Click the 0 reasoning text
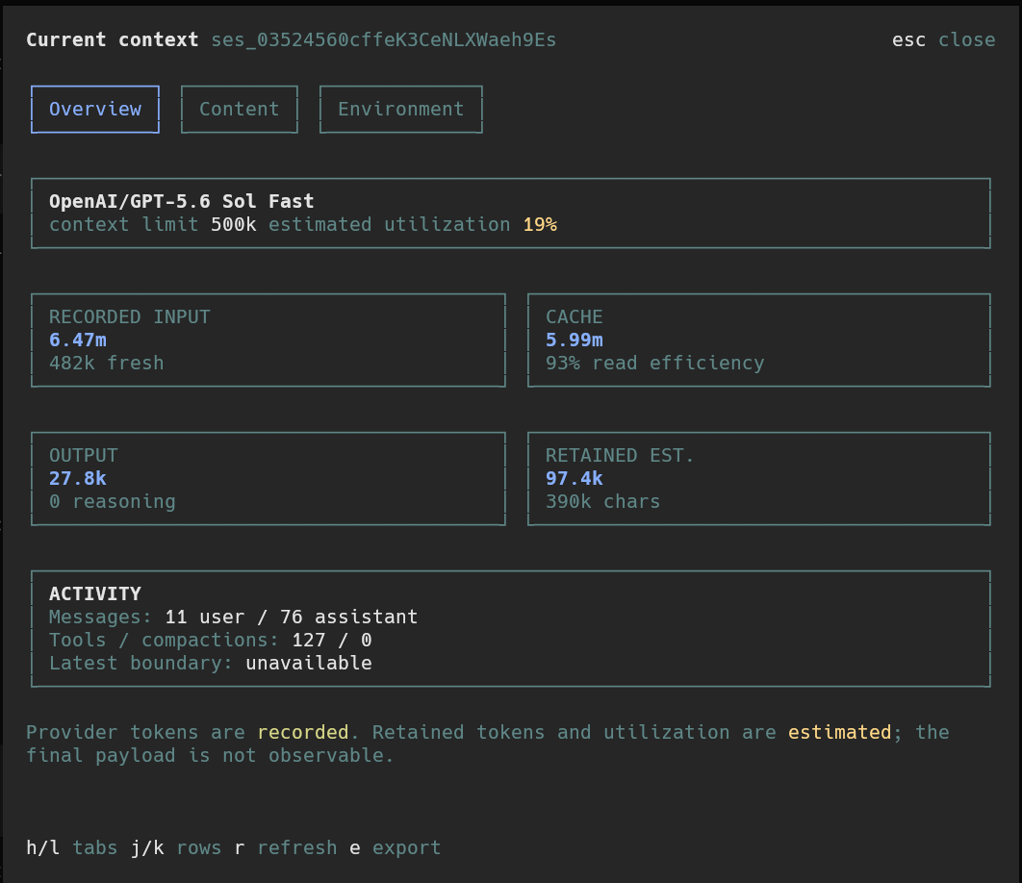Image resolution: width=1022 pixels, height=883 pixels. pyautogui.click(x=112, y=501)
